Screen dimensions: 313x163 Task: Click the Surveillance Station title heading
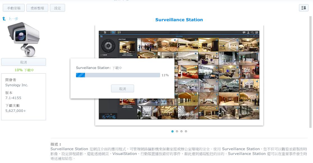coord(179,20)
